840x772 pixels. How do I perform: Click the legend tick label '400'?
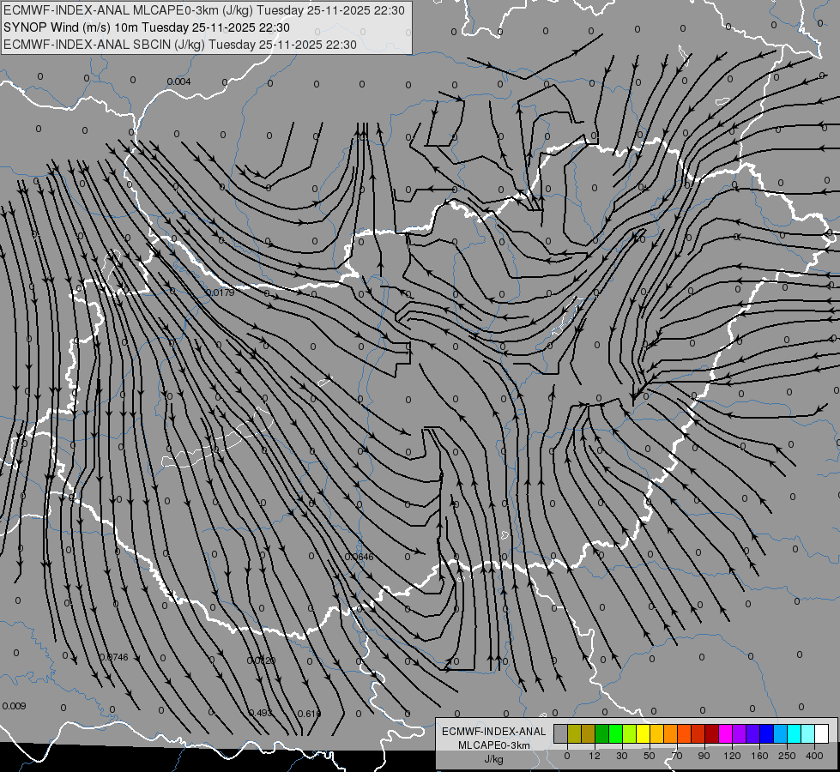pos(814,756)
